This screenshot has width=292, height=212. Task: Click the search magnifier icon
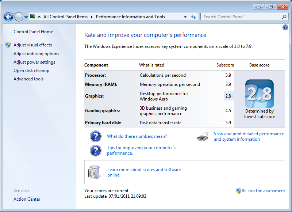coord(284,17)
